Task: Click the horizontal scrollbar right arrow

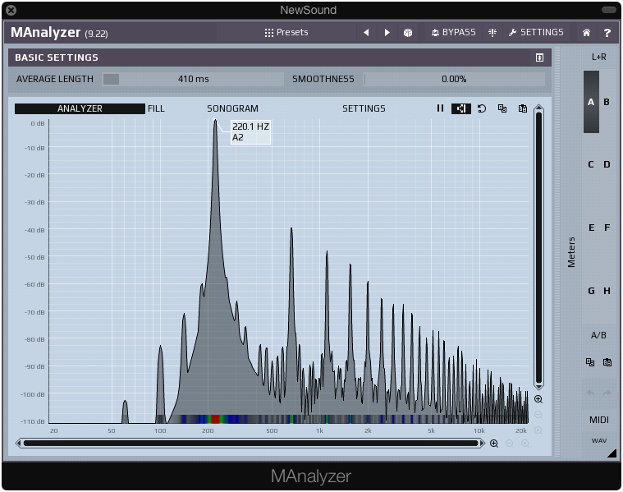Action: click(482, 443)
